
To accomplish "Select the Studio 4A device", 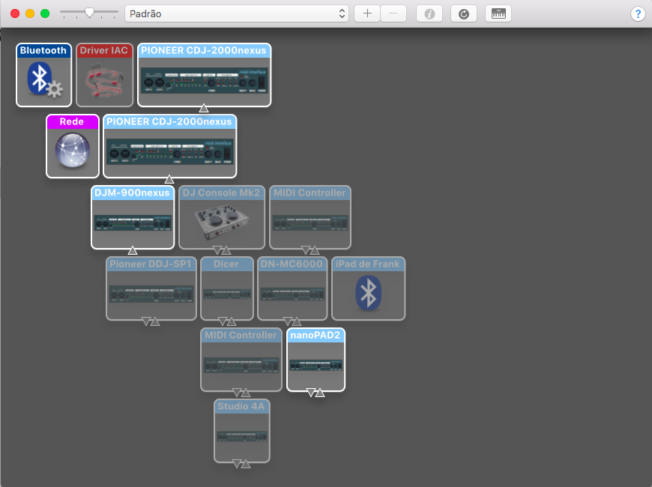I will 242,431.
